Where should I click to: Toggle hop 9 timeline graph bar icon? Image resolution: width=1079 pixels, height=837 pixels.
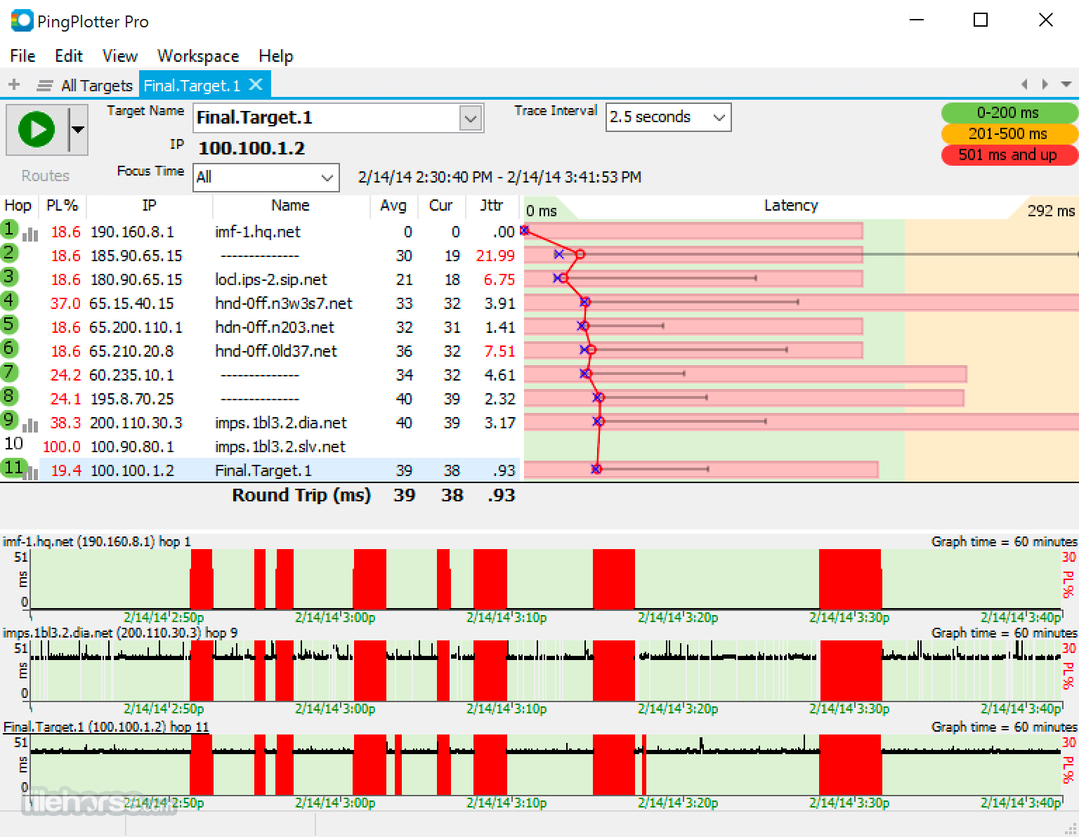[30, 426]
